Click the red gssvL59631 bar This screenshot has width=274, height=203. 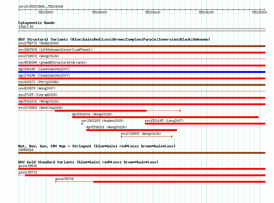coord(142,169)
